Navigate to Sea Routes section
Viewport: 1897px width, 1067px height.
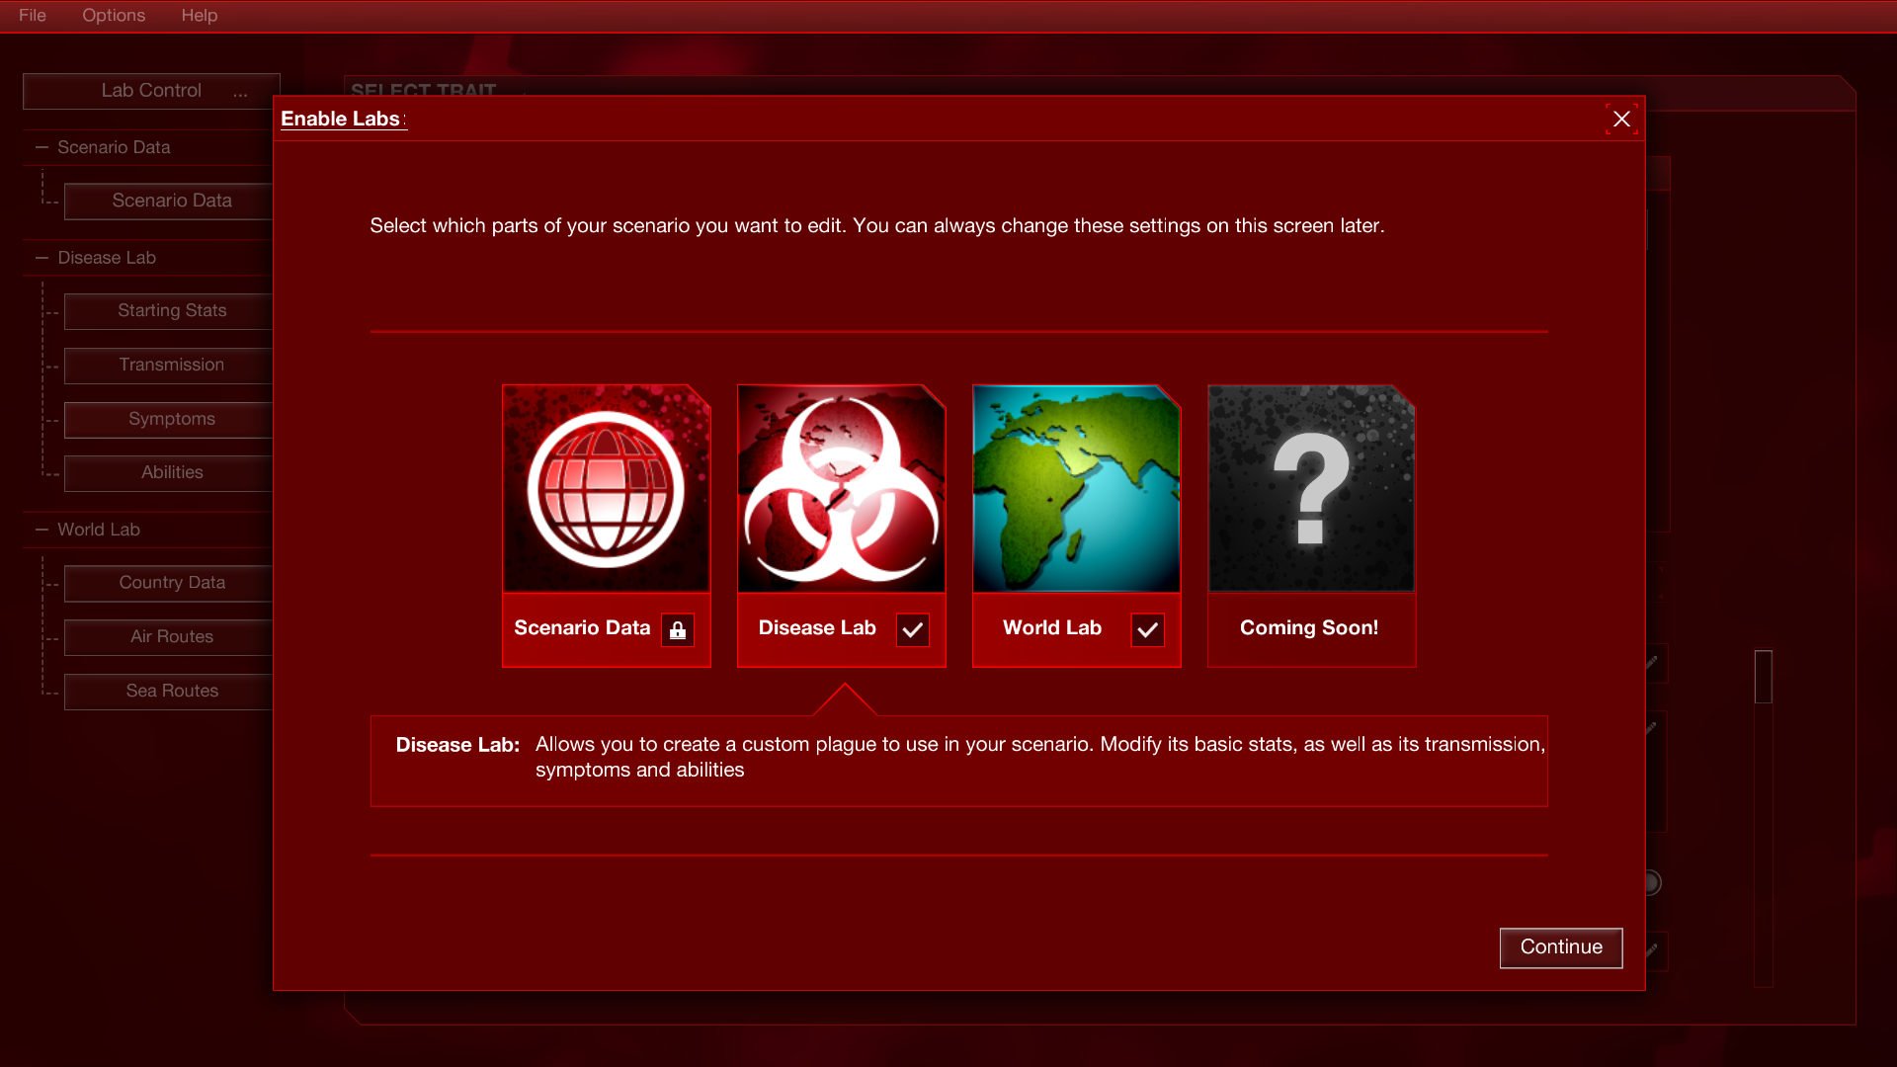tap(172, 691)
